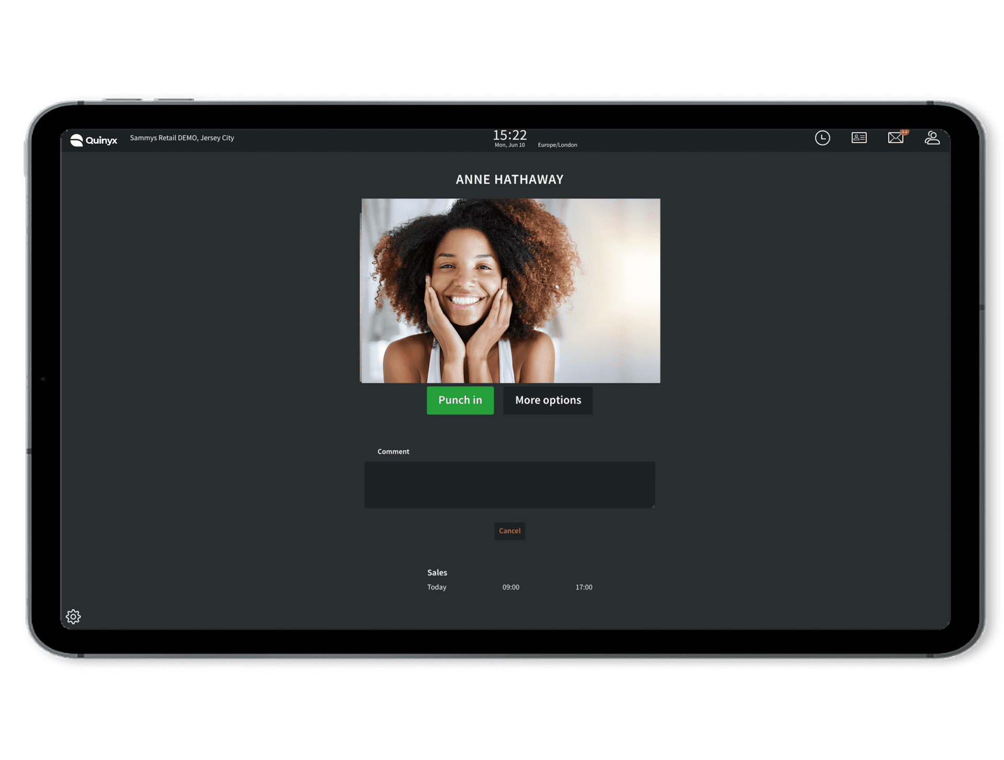1004x760 pixels.
Task: Open the messages envelope icon
Action: coord(895,138)
